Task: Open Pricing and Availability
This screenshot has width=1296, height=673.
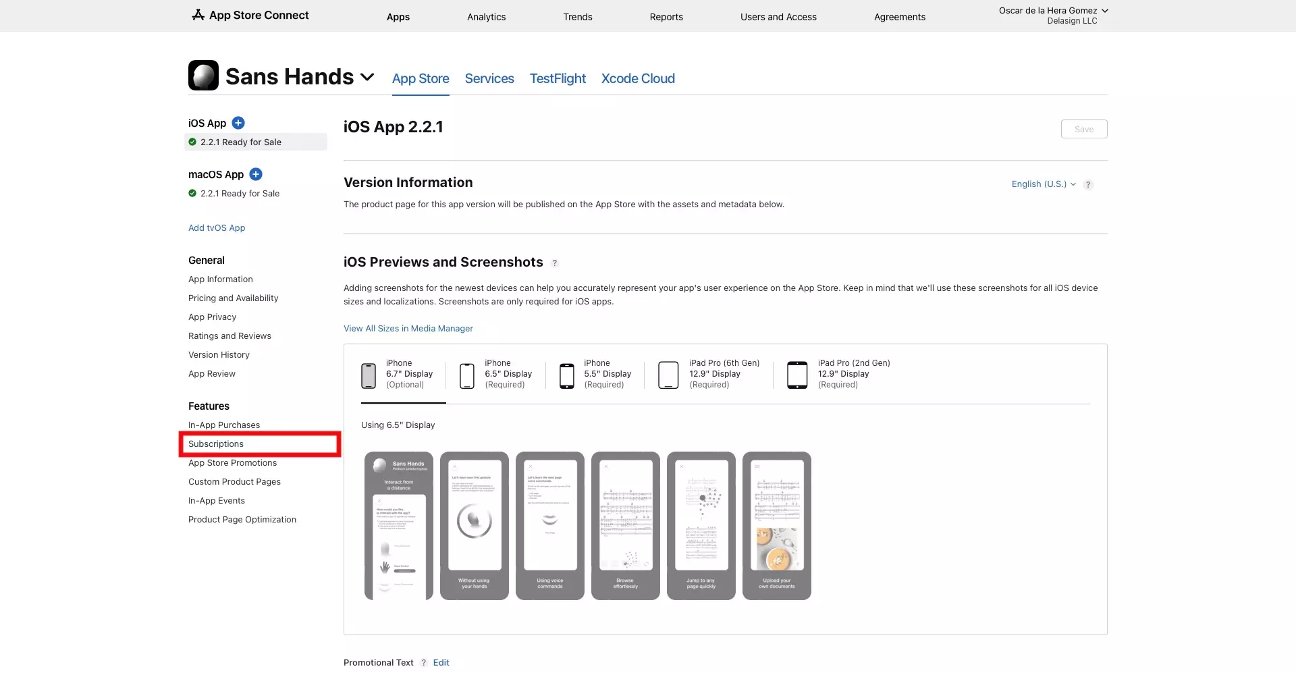Action: pyautogui.click(x=233, y=298)
